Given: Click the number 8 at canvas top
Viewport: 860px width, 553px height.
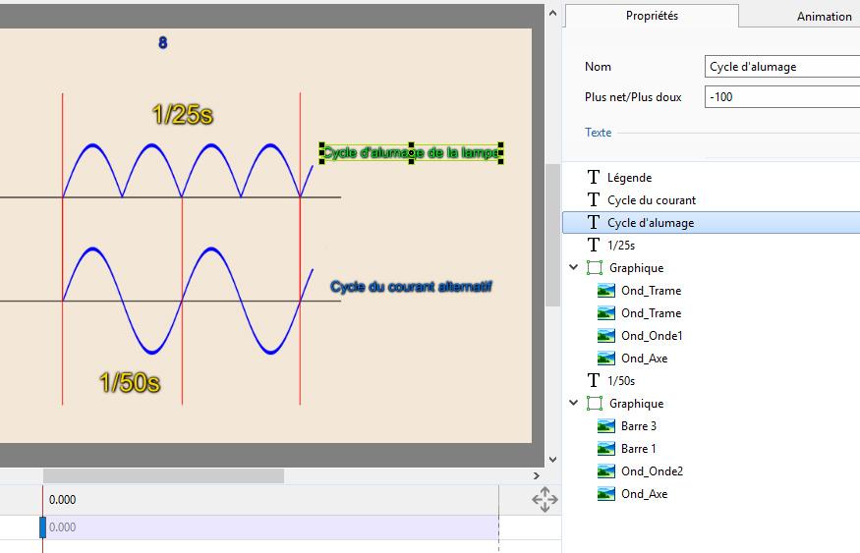Looking at the screenshot, I should pyautogui.click(x=162, y=43).
